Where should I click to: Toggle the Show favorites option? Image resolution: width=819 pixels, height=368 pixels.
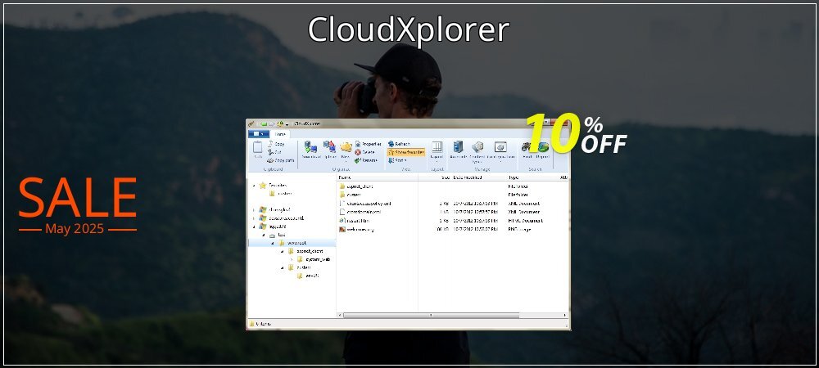406,152
